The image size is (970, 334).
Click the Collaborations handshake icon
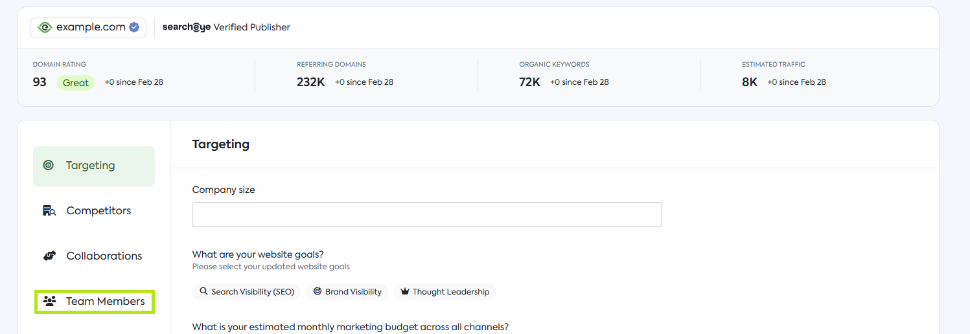pyautogui.click(x=49, y=256)
